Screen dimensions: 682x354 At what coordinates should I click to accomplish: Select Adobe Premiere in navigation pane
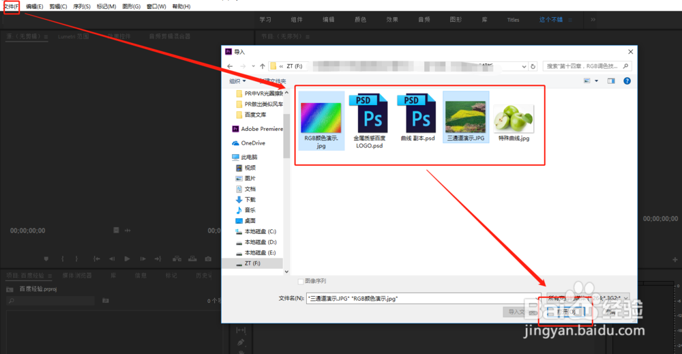(x=257, y=129)
